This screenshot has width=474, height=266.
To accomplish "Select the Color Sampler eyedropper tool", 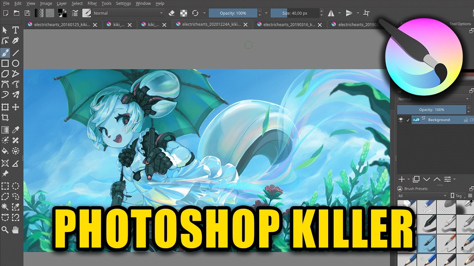I will tap(16, 130).
